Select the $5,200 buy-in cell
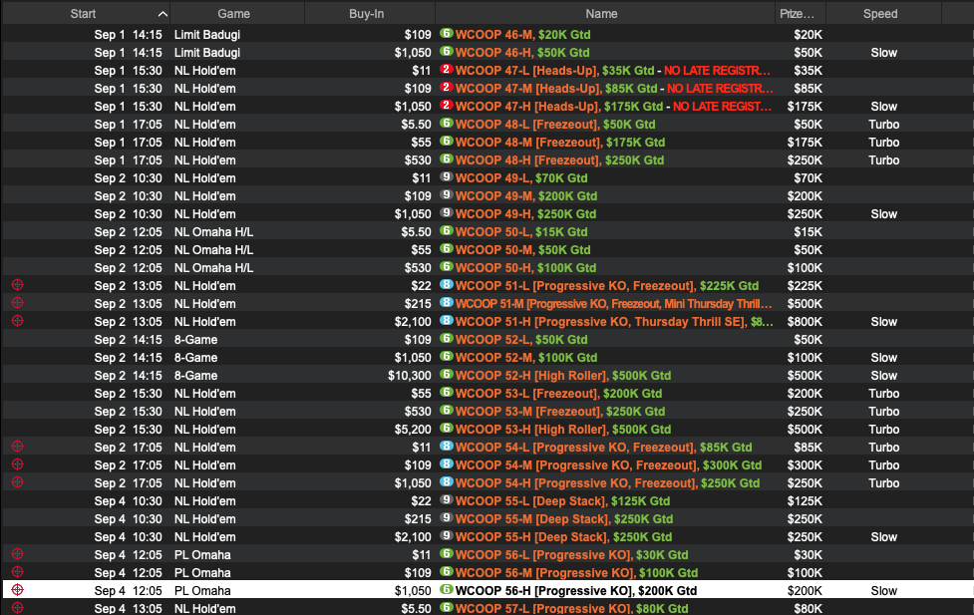Viewport: 974px width, 615px height. click(413, 430)
